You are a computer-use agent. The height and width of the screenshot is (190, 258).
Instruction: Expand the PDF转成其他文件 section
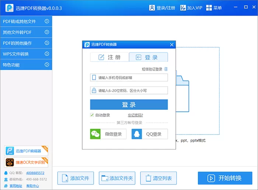[x=26, y=21]
